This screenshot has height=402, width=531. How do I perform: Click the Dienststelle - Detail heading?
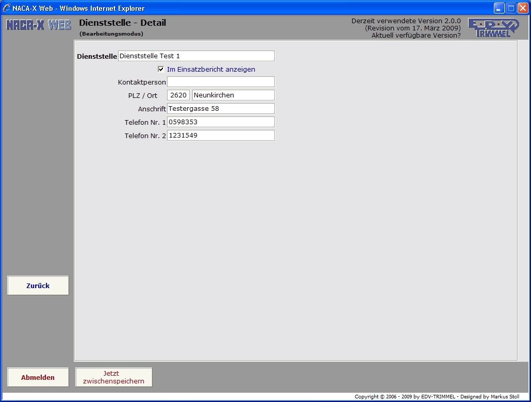coord(123,23)
